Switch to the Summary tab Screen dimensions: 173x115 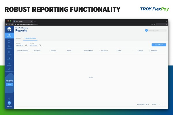pos(18,38)
